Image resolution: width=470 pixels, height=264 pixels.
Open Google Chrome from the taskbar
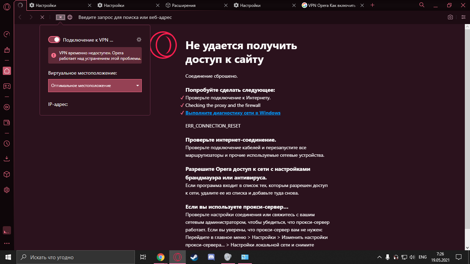tap(160, 257)
